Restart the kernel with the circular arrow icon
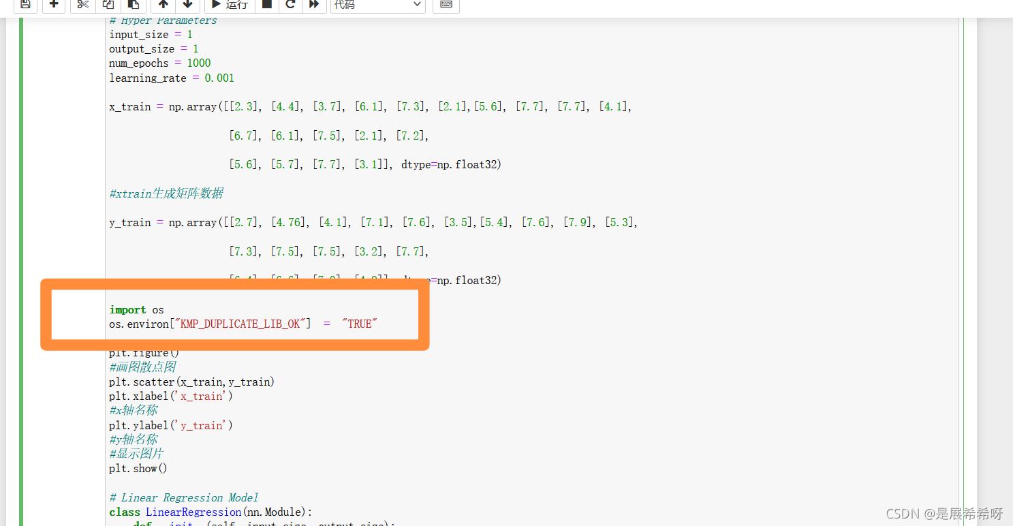This screenshot has height=526, width=1013. coord(290,5)
